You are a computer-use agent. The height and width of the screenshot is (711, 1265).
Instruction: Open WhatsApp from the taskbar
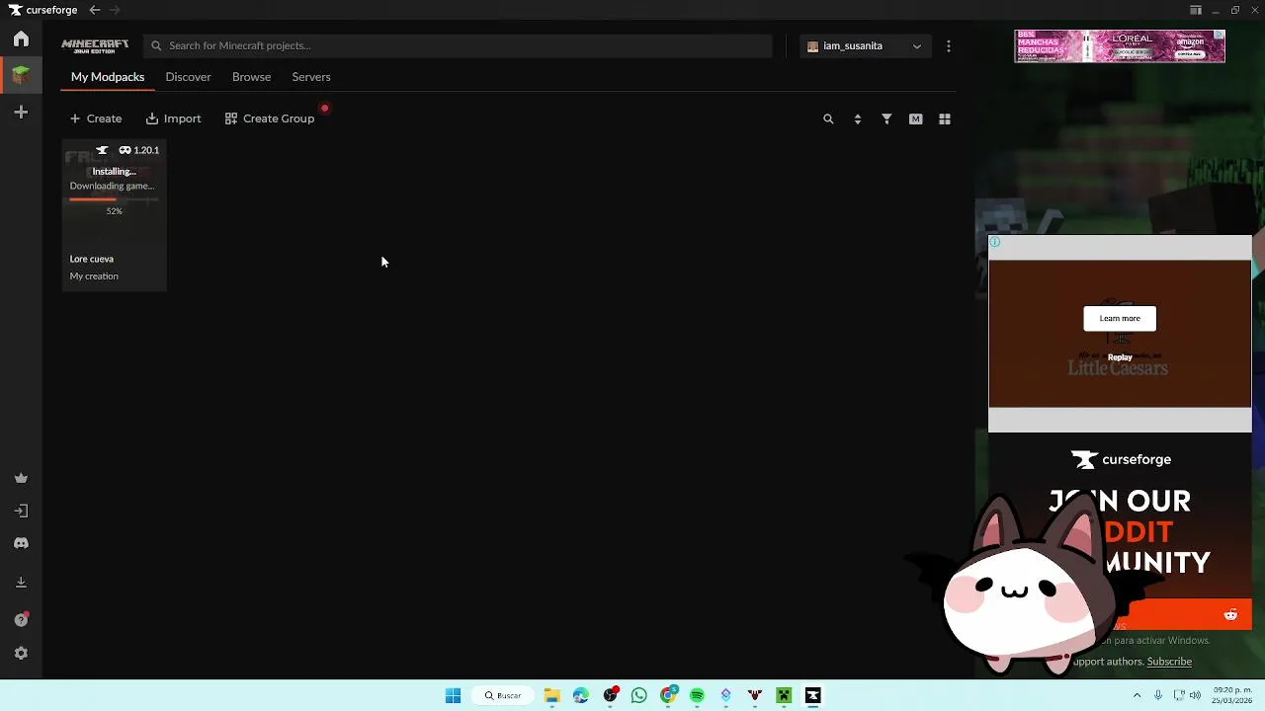pyautogui.click(x=639, y=695)
